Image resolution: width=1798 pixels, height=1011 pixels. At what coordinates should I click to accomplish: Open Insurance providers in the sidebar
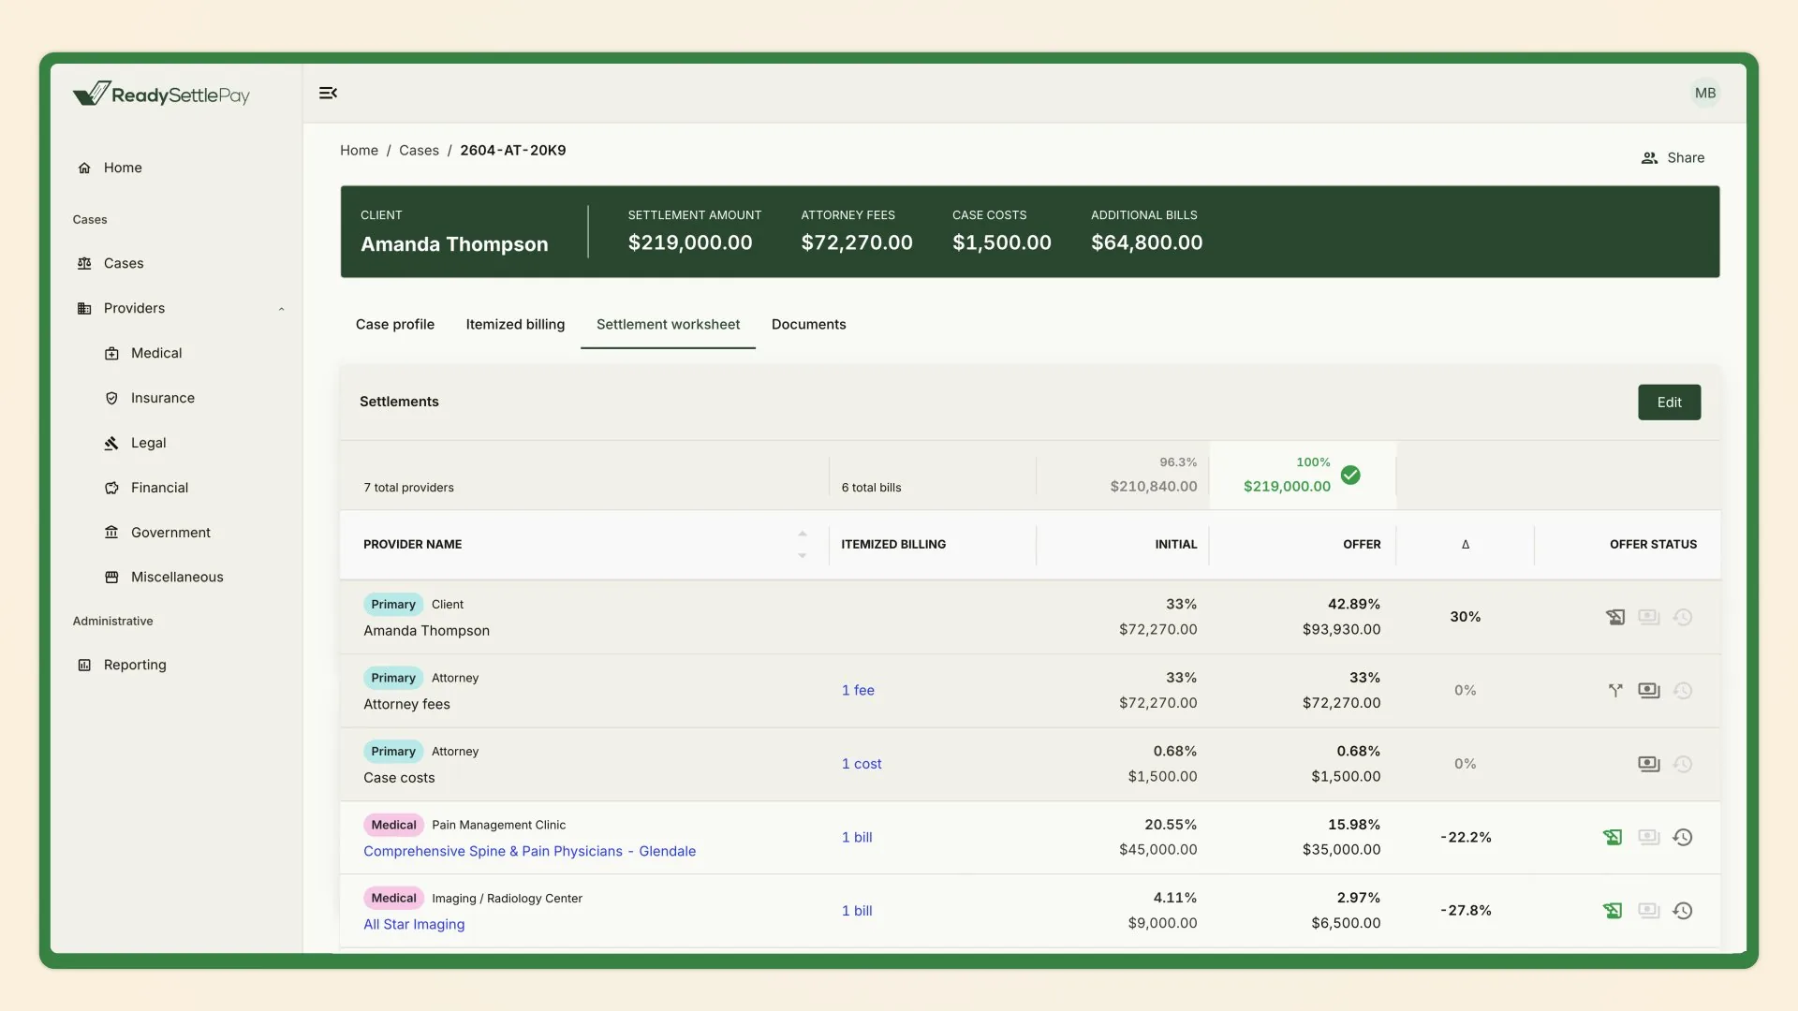click(163, 398)
